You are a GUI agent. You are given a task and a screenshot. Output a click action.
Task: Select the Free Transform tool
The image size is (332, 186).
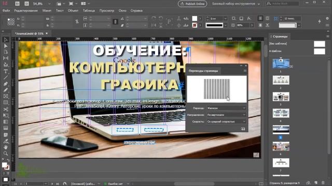pos(6,116)
